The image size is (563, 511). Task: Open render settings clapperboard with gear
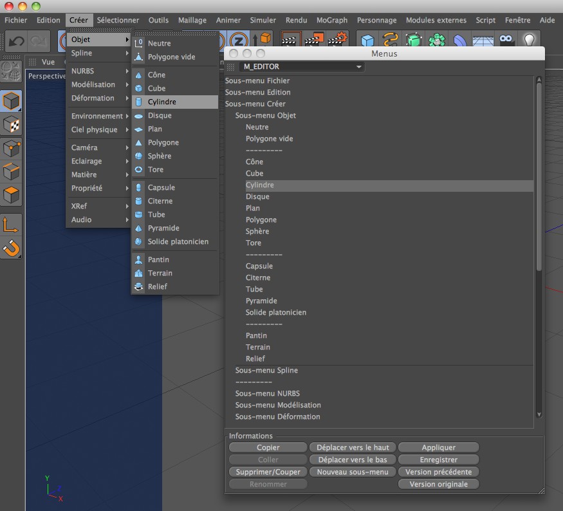[x=337, y=41]
